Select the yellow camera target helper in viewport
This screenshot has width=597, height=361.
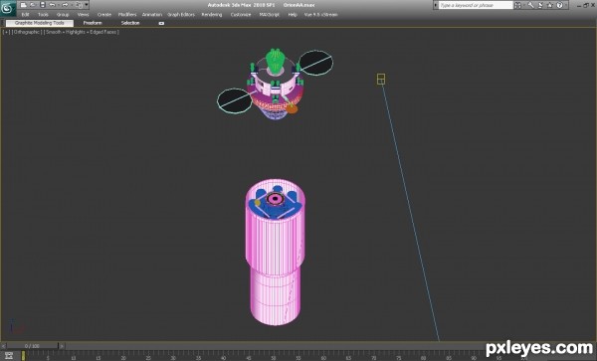[381, 80]
